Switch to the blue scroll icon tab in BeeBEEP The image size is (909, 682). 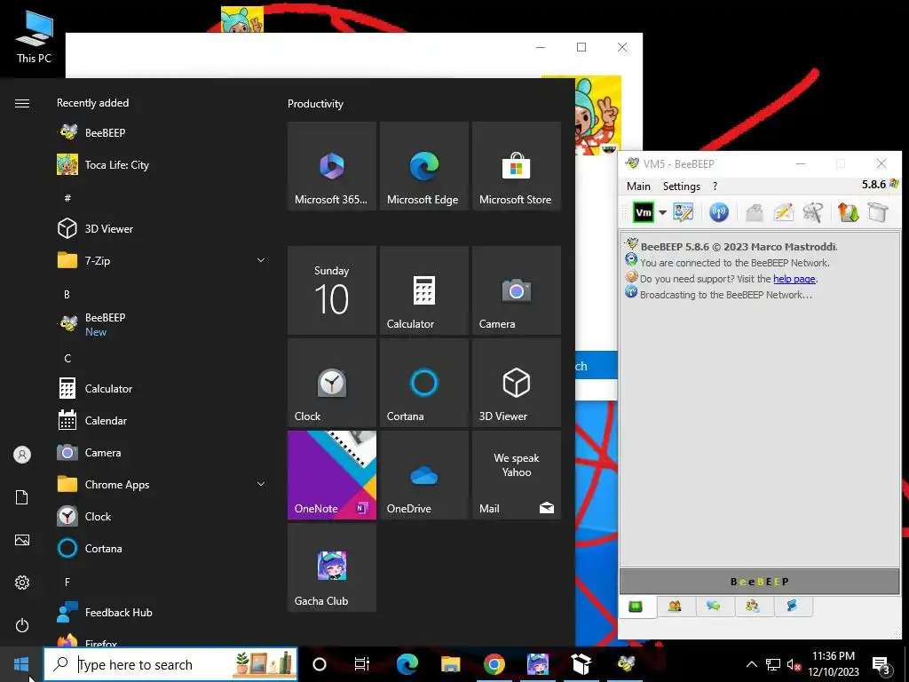pos(792,607)
